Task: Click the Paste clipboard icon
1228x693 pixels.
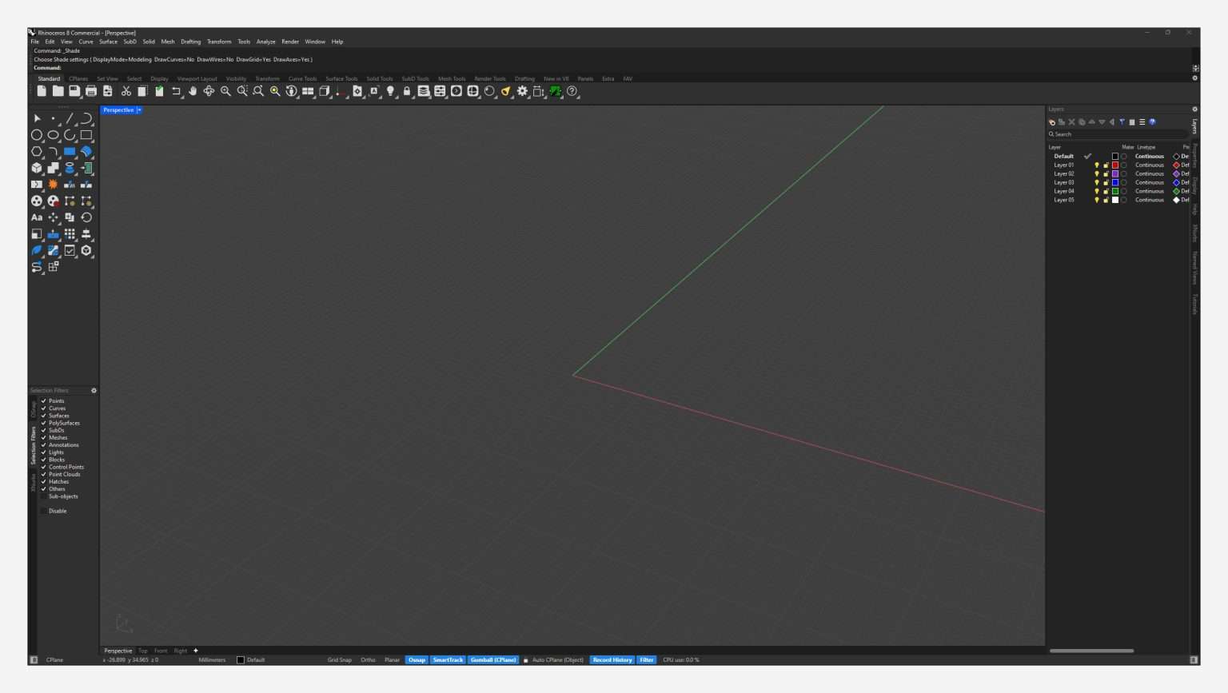Action: tap(159, 91)
